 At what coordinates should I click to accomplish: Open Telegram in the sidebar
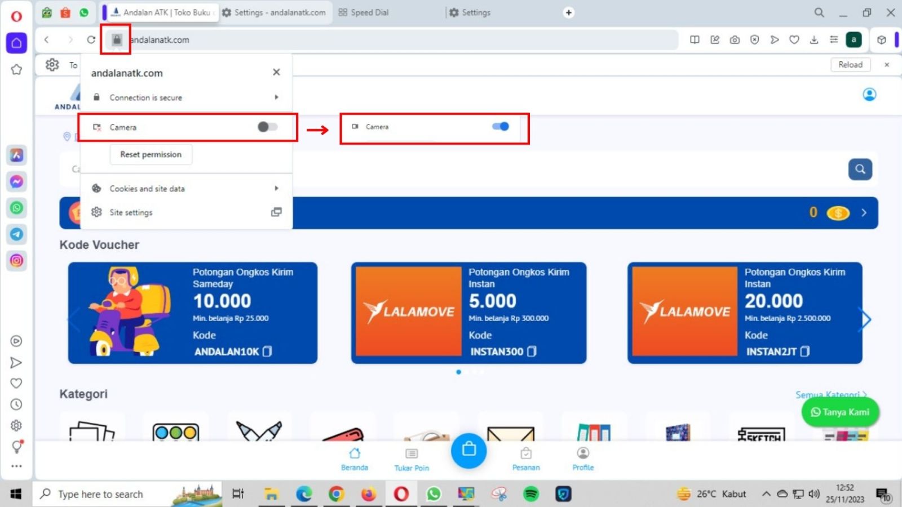click(x=16, y=234)
